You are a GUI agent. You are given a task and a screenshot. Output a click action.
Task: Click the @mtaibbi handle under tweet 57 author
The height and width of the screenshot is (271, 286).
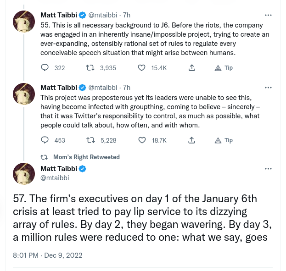point(55,178)
